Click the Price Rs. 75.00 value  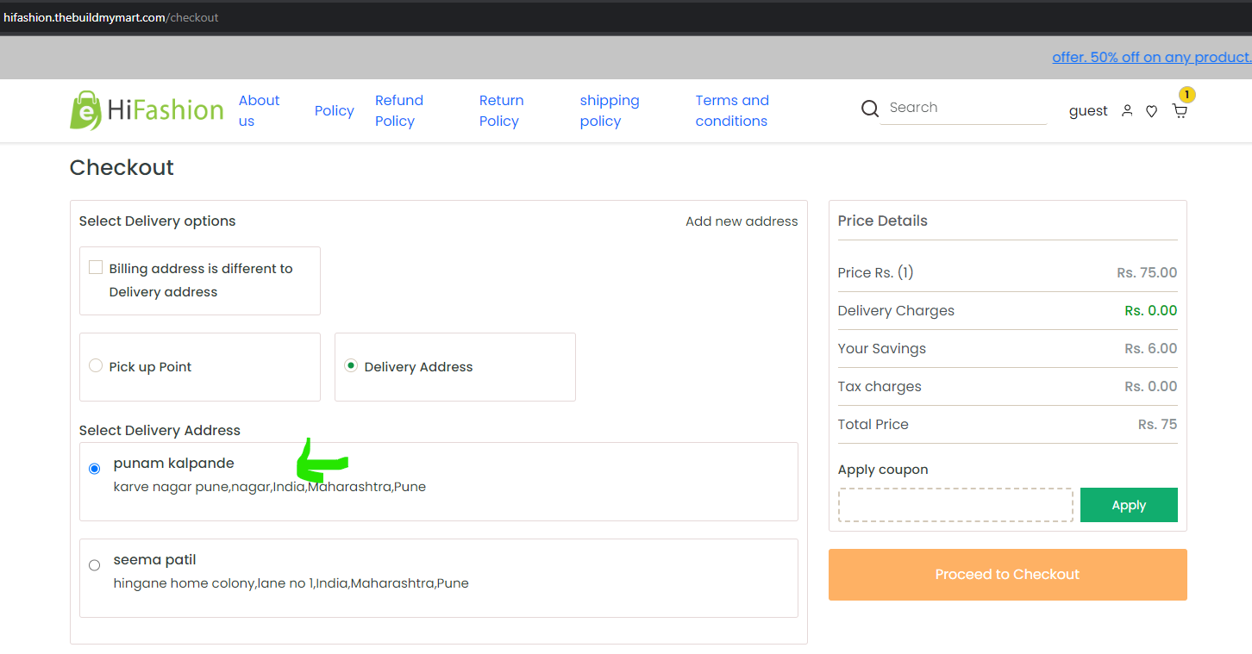(x=1147, y=273)
